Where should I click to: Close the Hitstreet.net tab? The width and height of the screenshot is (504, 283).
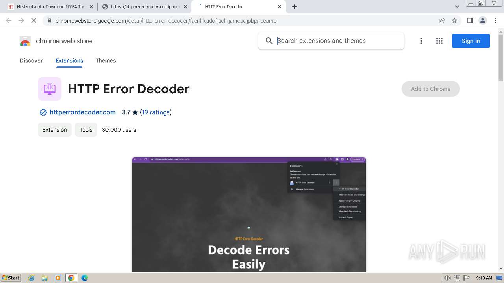(91, 7)
